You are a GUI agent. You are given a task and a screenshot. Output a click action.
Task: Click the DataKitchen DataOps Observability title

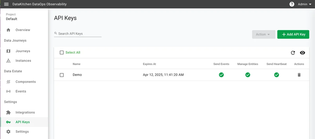(39, 4)
